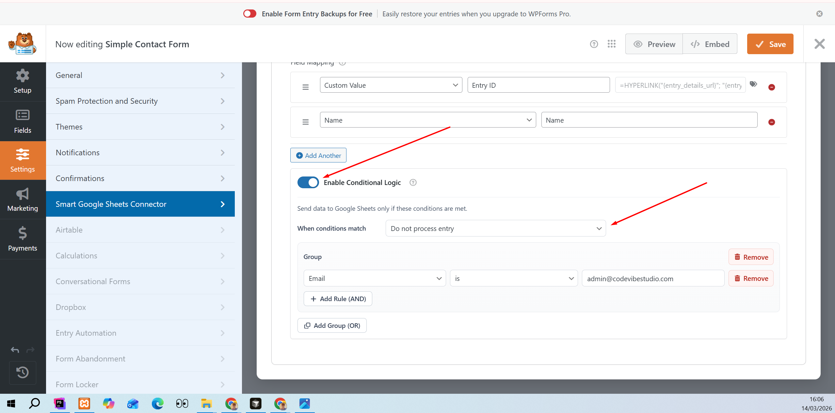The width and height of the screenshot is (835, 413).
Task: Click Add Rule (AND) button
Action: [338, 299]
